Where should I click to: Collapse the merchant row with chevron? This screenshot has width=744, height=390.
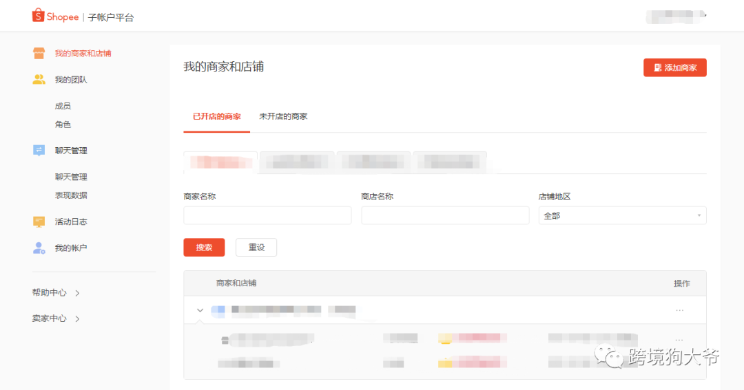tap(200, 310)
